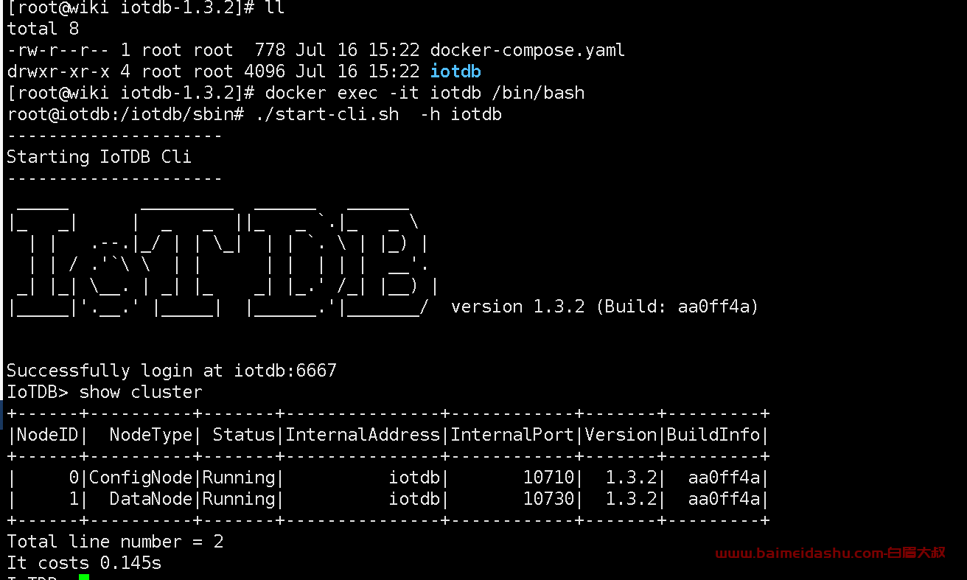The height and width of the screenshot is (580, 967).
Task: Click port value 10710
Action: pos(548,478)
